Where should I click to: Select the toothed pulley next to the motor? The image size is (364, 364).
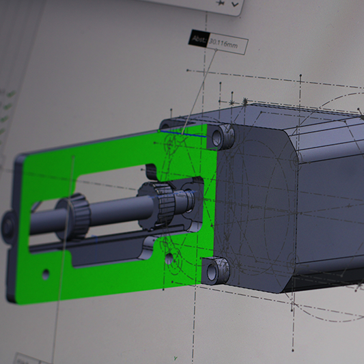pos(156,206)
